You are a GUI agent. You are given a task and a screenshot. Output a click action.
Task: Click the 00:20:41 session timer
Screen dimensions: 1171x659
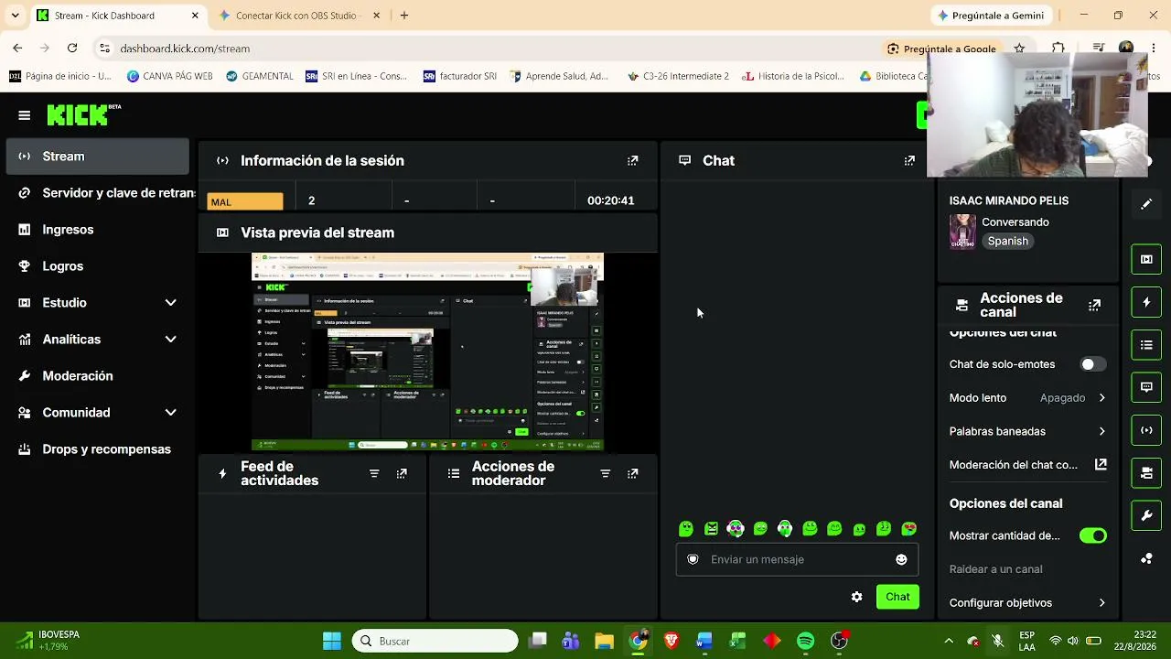coord(610,200)
